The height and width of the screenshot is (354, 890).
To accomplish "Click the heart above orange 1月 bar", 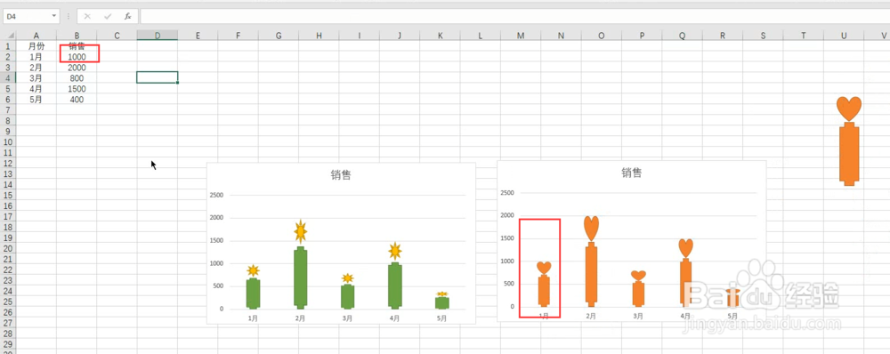I will 544,268.
